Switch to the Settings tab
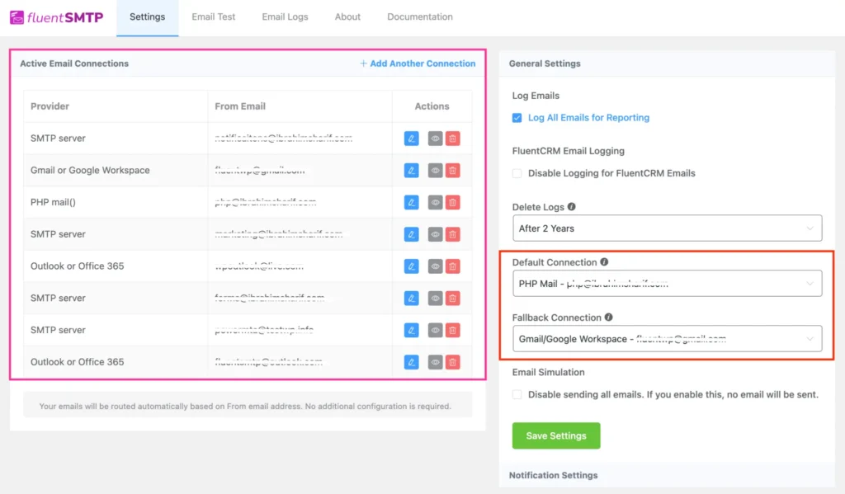 [147, 17]
